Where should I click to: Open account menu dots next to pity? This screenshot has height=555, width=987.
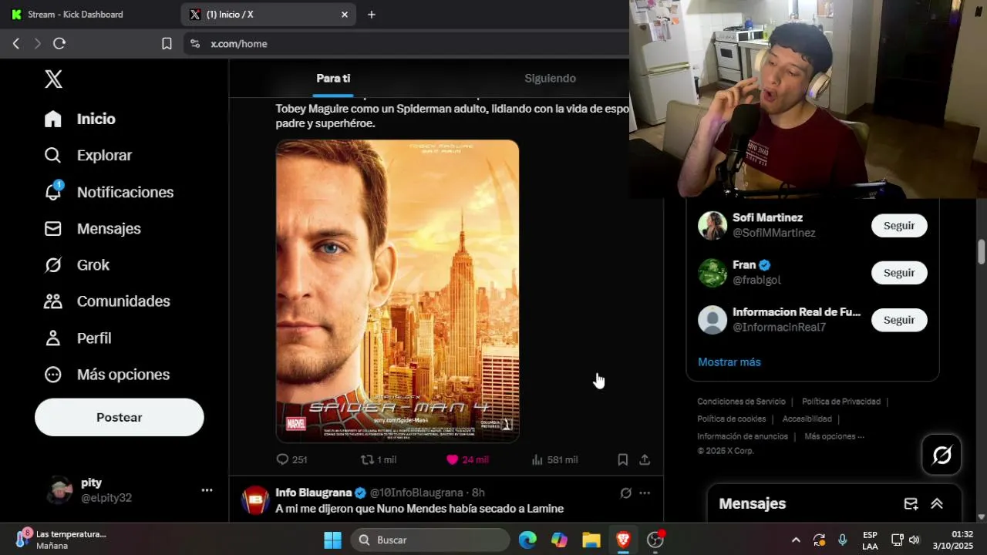[207, 490]
